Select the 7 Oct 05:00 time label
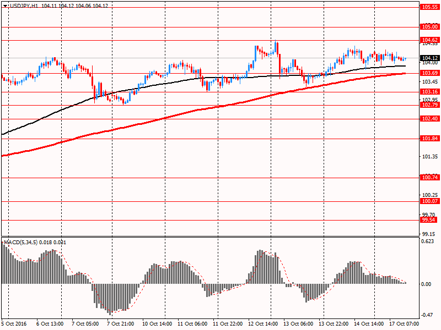441x330 pixels. (x=85, y=323)
